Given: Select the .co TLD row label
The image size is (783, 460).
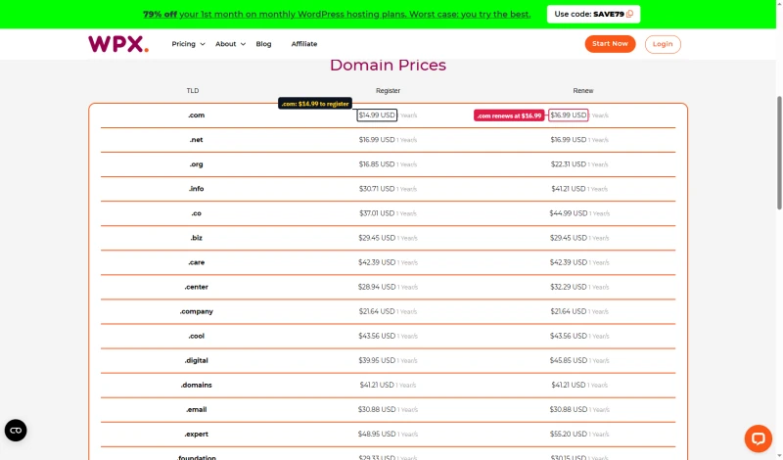Looking at the screenshot, I should [197, 213].
